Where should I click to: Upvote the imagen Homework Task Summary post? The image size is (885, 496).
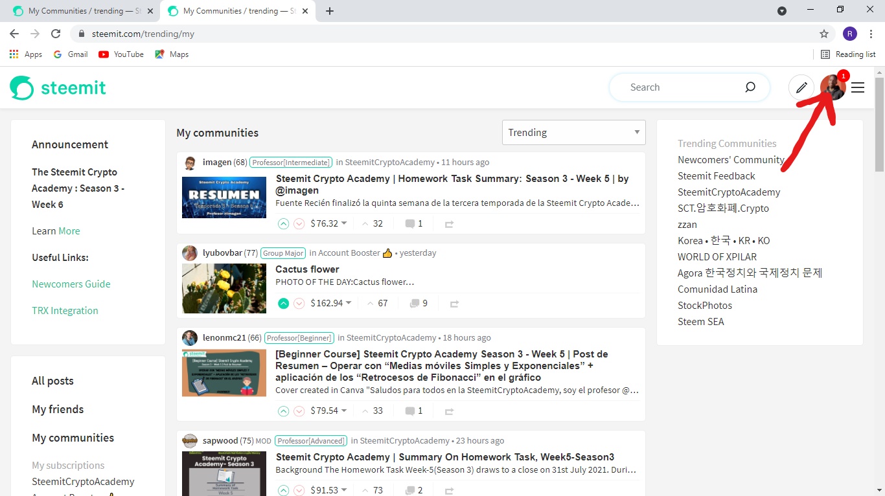point(283,224)
